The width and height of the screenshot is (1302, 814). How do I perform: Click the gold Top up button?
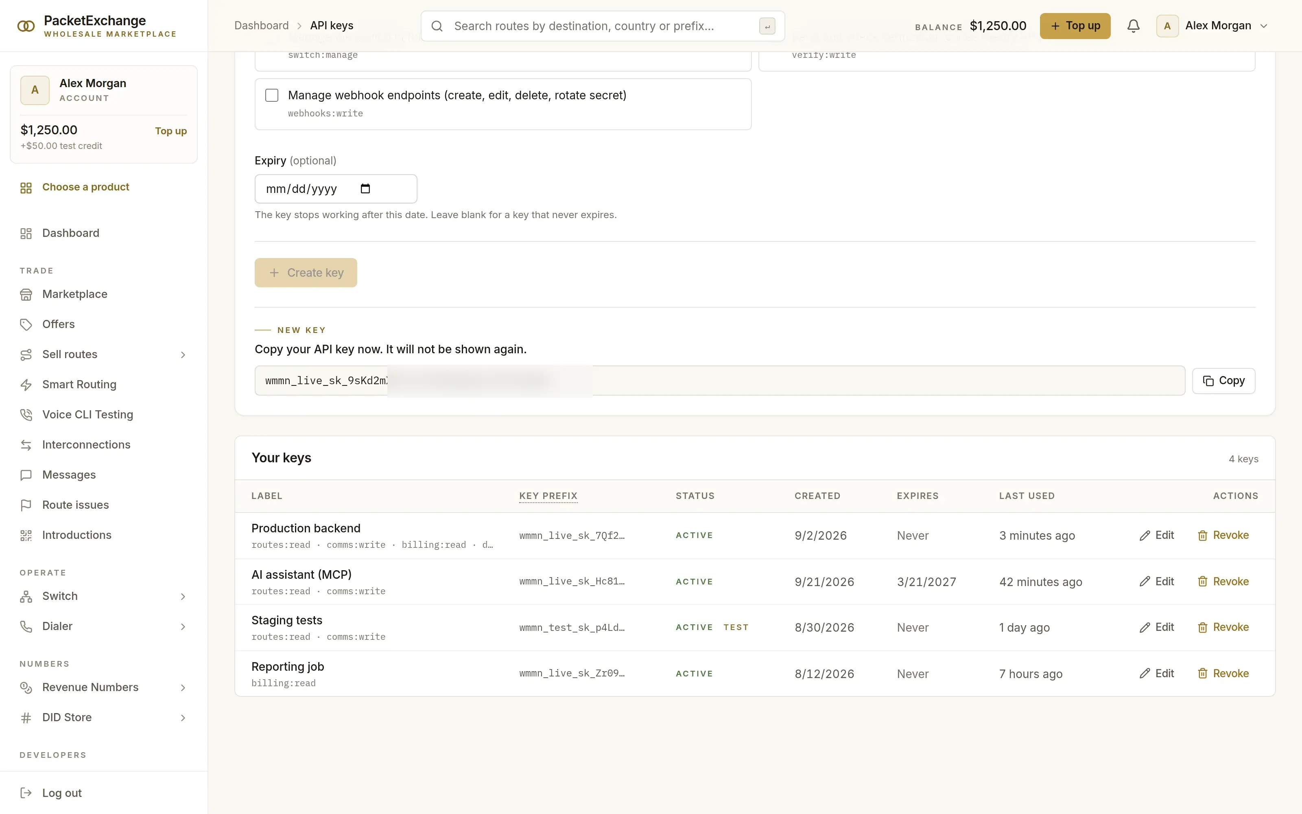[x=1075, y=26]
